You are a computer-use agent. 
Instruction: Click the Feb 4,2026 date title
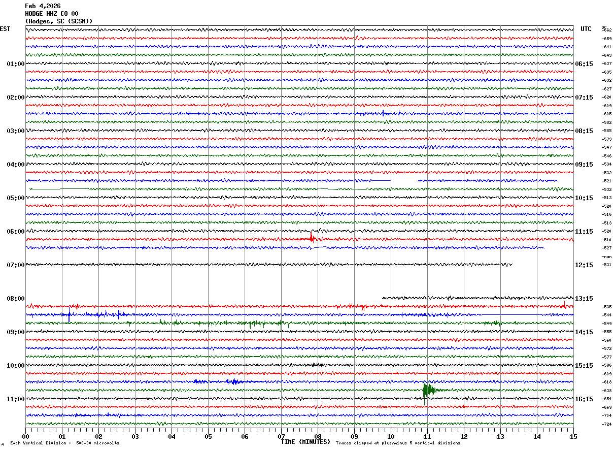pos(43,6)
